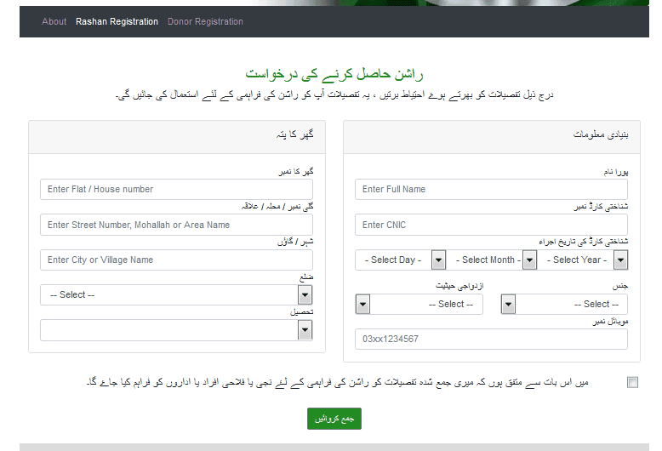Click the Select Day dropdown arrow
Image resolution: width=662 pixels, height=451 pixels.
coord(438,260)
